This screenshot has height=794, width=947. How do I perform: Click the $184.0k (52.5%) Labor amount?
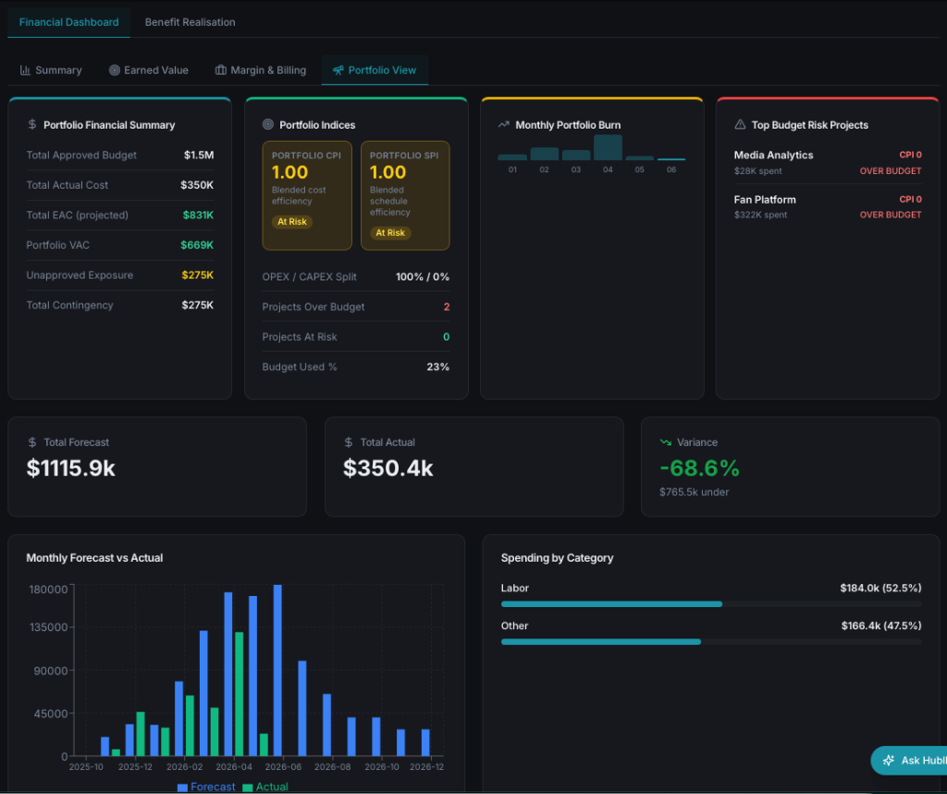[880, 588]
